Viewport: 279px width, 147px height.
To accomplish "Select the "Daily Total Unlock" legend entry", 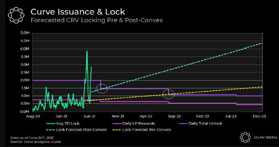I will [x=200, y=123].
